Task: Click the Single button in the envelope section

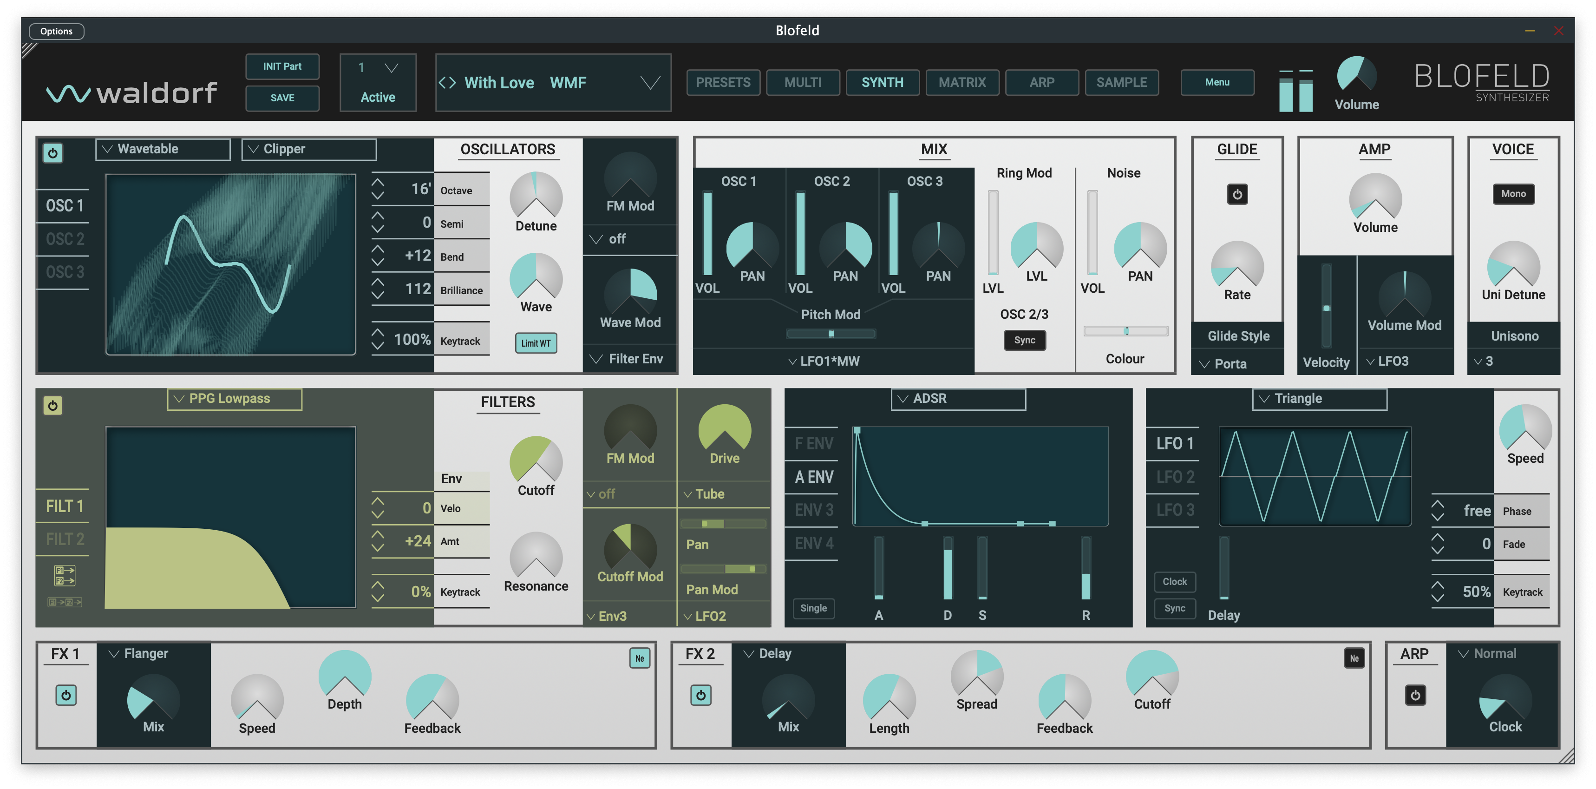Action: click(x=813, y=609)
